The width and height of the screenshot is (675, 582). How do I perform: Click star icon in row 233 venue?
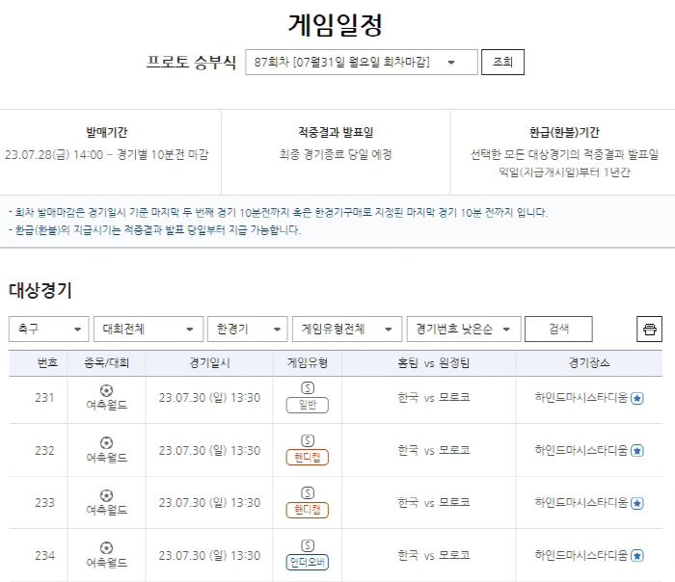point(637,503)
